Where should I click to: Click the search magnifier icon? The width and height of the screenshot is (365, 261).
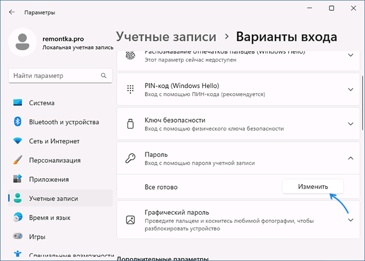point(104,75)
